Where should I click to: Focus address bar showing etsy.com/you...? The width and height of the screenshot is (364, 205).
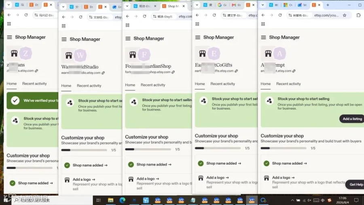point(326,15)
